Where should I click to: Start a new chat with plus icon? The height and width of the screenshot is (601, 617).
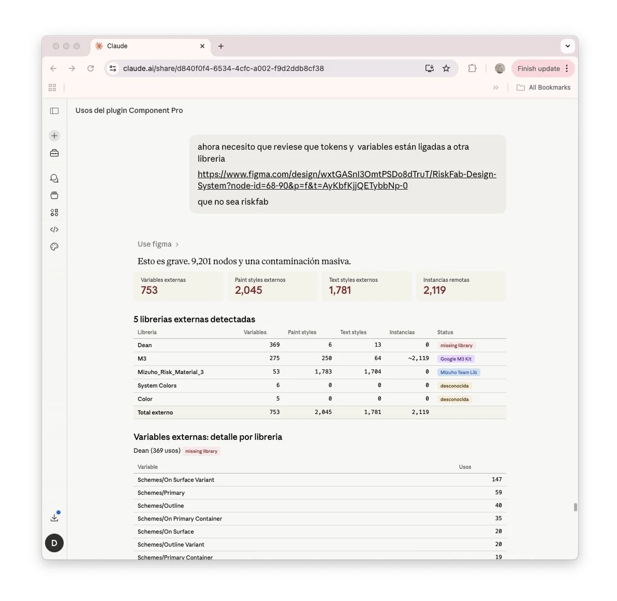pyautogui.click(x=54, y=136)
